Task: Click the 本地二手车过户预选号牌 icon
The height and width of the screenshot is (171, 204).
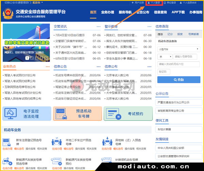Action: 56,141
